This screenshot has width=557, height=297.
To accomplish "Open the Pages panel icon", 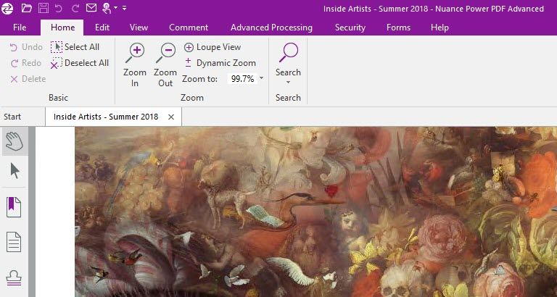I will (14, 242).
